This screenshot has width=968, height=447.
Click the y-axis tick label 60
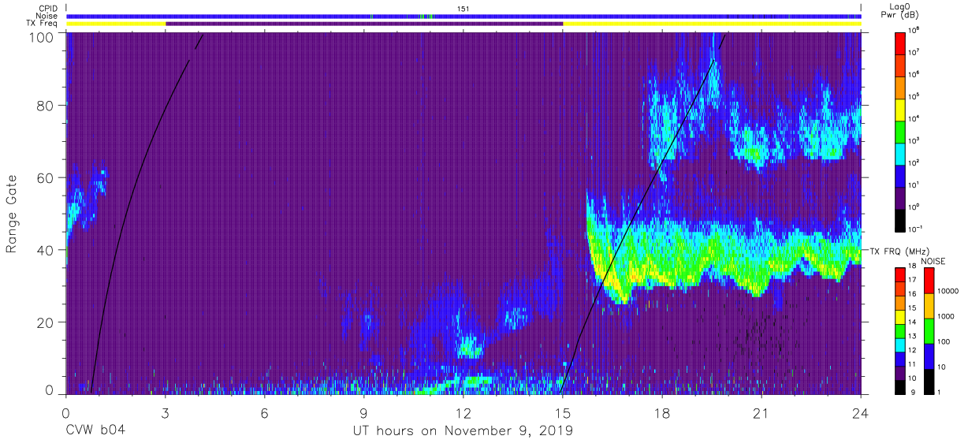pyautogui.click(x=44, y=178)
